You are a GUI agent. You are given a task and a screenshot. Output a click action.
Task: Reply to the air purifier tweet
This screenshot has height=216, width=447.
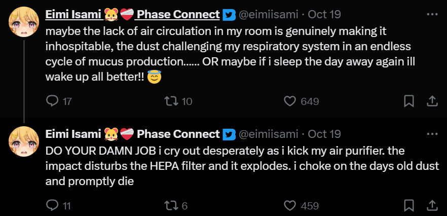coord(53,205)
